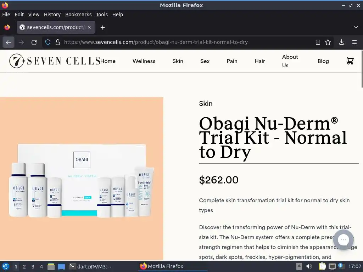Go back with the browser back arrow
This screenshot has width=363, height=272.
pyautogui.click(x=9, y=42)
